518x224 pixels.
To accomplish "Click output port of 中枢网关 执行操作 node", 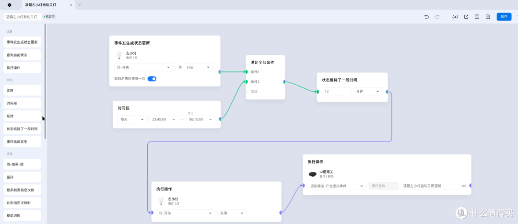I will (471, 185).
